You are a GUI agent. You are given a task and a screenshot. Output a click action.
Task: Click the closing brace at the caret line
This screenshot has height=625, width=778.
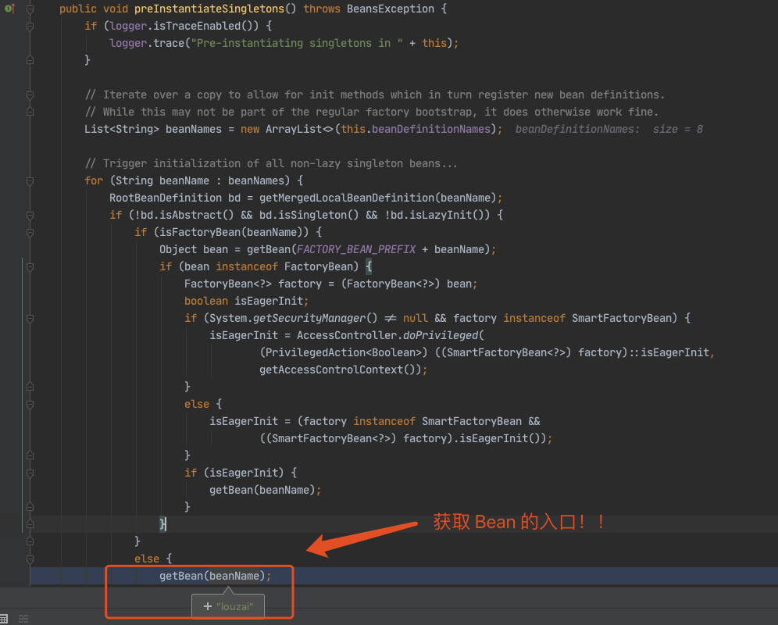coord(162,524)
